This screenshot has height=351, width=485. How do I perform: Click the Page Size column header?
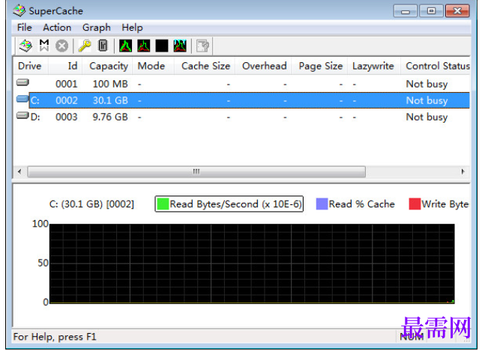coord(319,66)
